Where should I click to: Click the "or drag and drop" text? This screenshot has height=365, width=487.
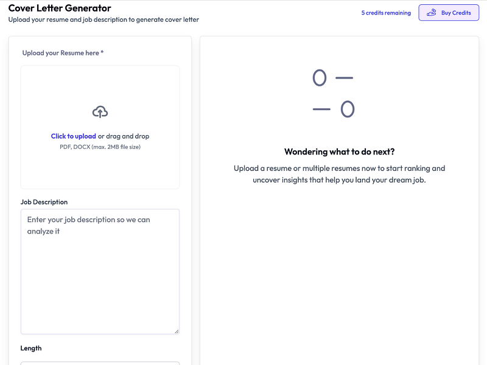[x=124, y=136]
